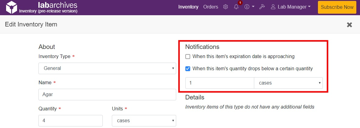Viewport: 360px width, 128px height.
Task: Click the LabArchives cube logo
Action: click(11, 7)
